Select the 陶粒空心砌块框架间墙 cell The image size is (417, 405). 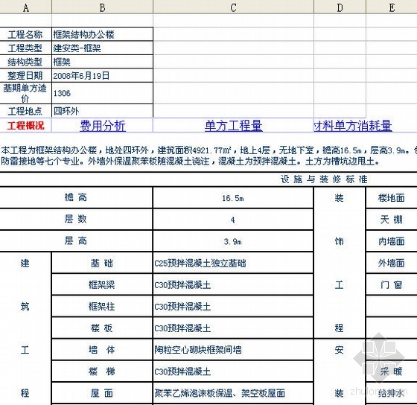[x=233, y=350]
